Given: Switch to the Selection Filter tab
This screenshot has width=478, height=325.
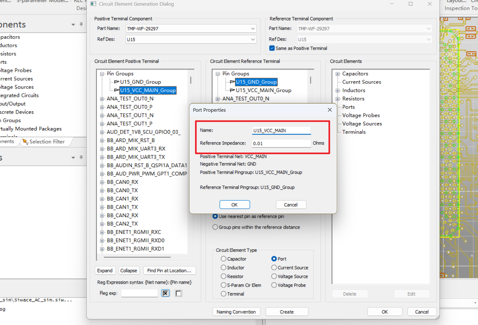Looking at the screenshot, I should pos(47,142).
